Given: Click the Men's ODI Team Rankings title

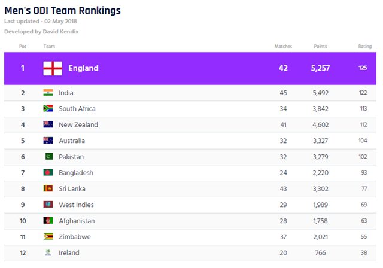Looking at the screenshot, I should [x=62, y=11].
